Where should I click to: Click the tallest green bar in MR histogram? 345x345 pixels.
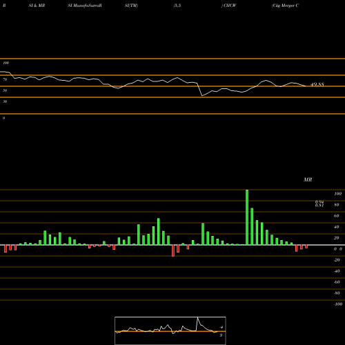(247, 217)
